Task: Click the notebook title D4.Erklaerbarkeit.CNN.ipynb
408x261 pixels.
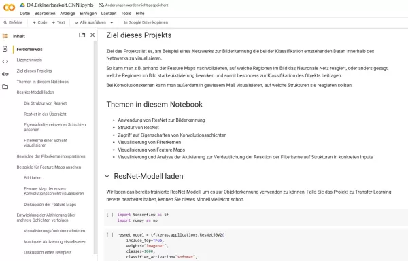Action: tap(60, 5)
